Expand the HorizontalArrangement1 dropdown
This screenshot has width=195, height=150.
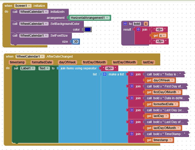click(107, 18)
